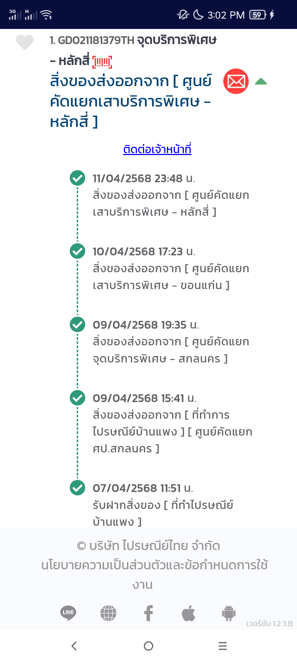Tap the Android back navigation button
The height and width of the screenshot is (662, 297).
[x=74, y=646]
